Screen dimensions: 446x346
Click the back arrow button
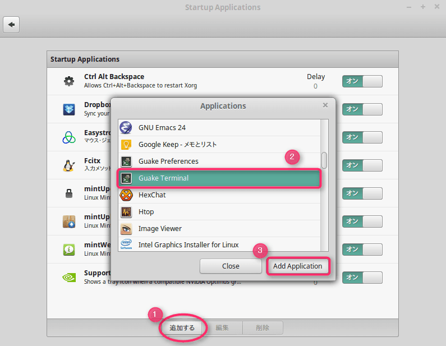[x=11, y=25]
